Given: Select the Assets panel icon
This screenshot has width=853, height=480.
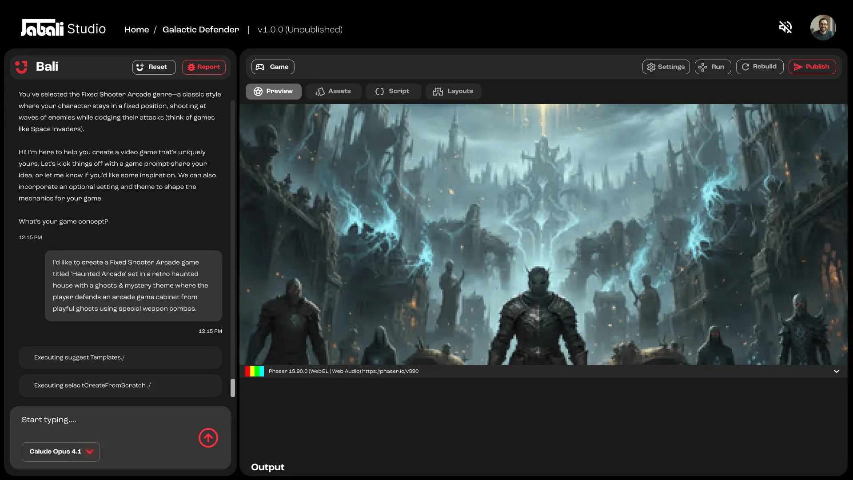Looking at the screenshot, I should click(321, 91).
